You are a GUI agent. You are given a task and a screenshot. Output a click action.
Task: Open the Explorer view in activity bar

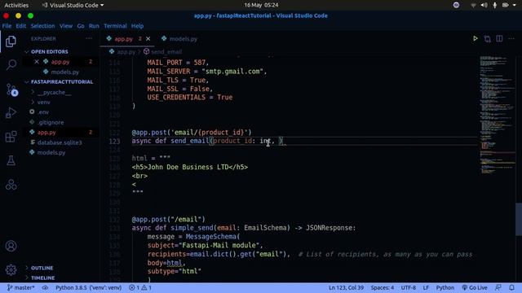(11, 42)
